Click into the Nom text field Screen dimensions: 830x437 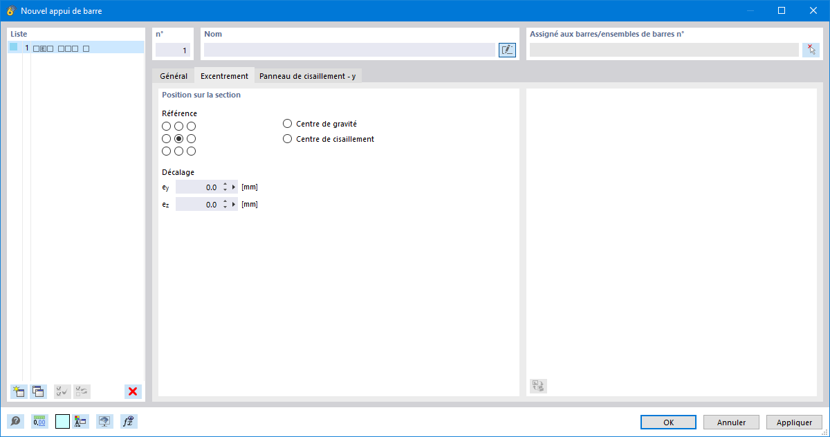(x=349, y=50)
